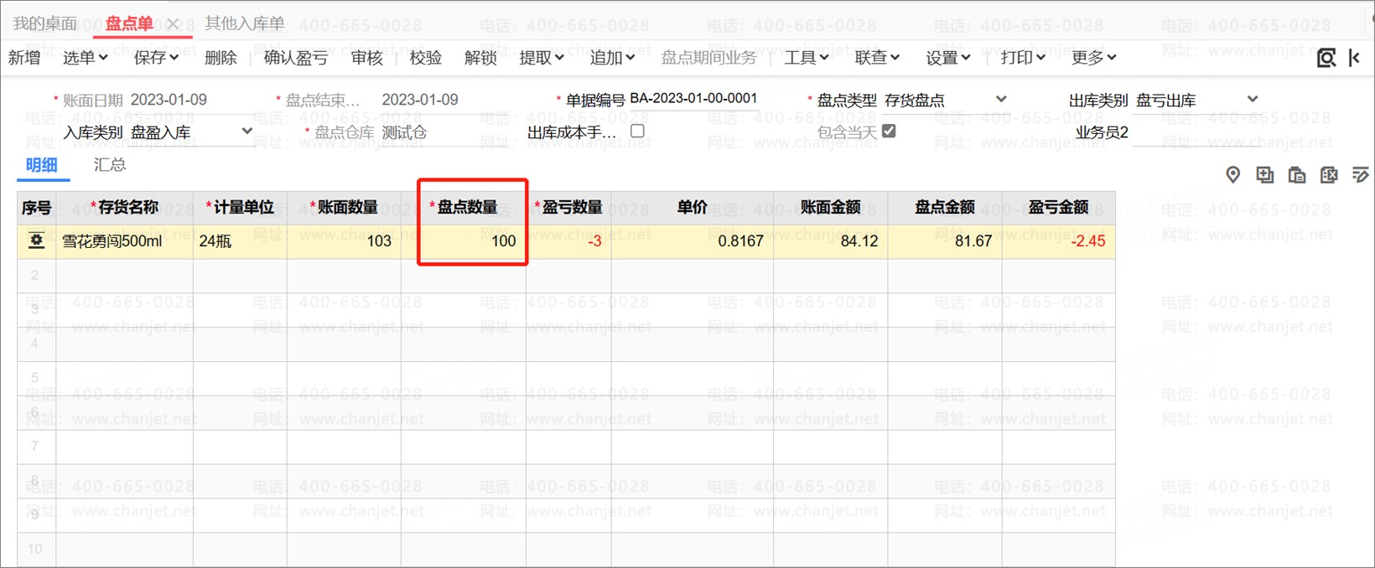Open the document search preview icon
The height and width of the screenshot is (568, 1375).
click(x=1326, y=58)
